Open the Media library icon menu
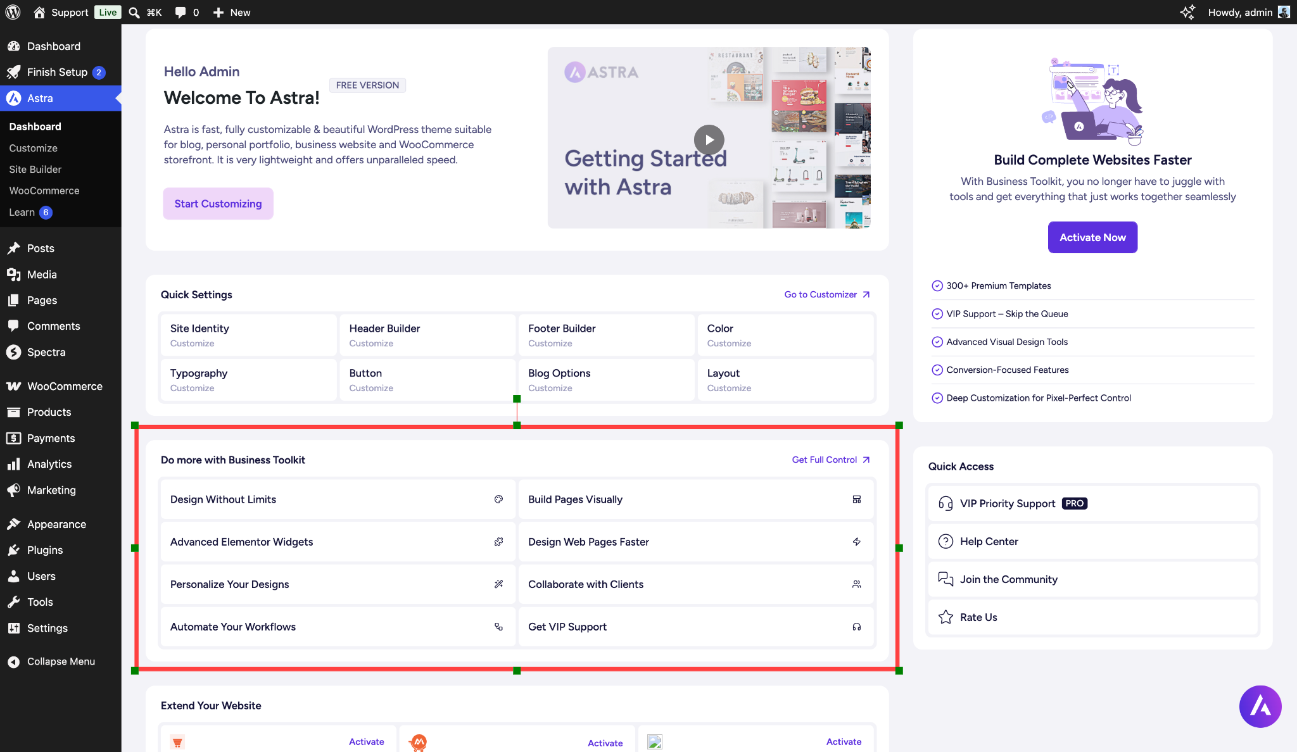The image size is (1297, 752). [61, 274]
